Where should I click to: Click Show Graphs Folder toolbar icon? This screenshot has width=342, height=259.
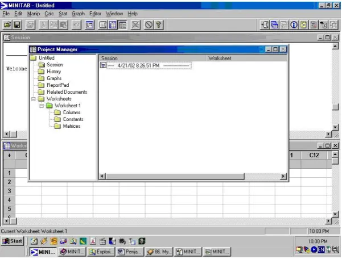[284, 25]
